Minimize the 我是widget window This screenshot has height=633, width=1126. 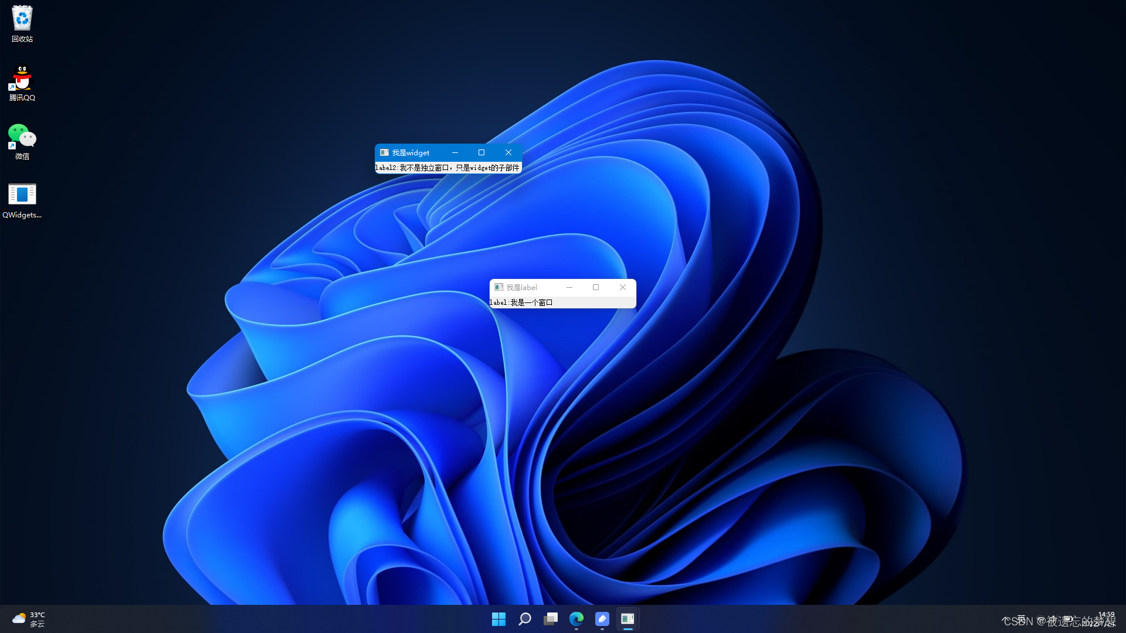pyautogui.click(x=455, y=152)
